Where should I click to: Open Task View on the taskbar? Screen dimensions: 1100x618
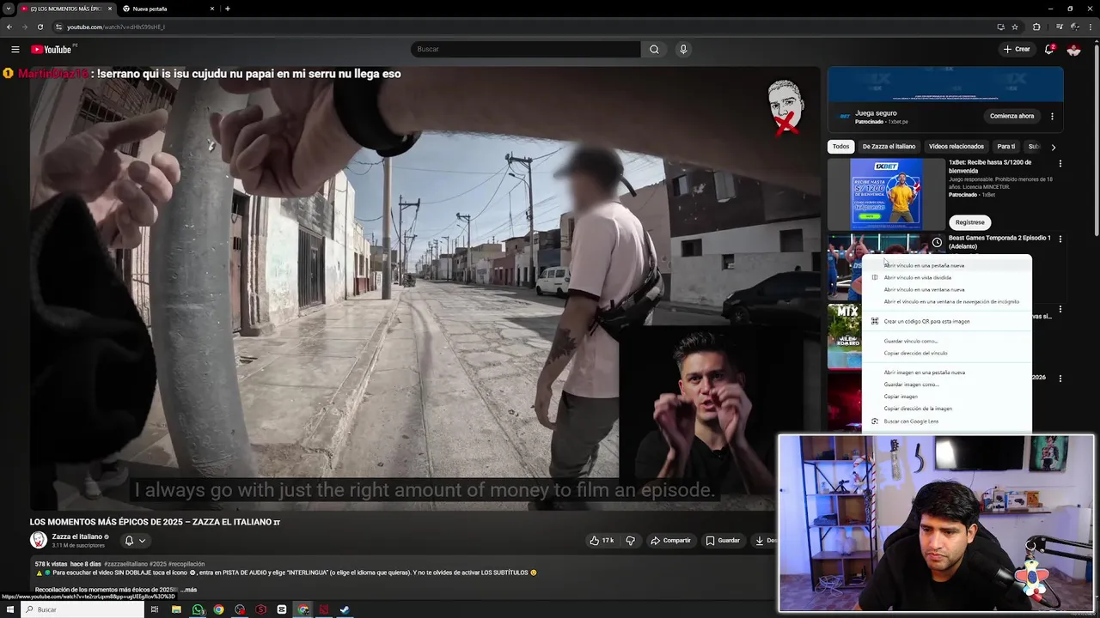155,609
